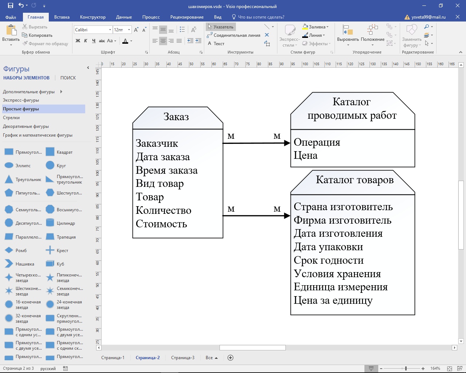The width and height of the screenshot is (466, 373).
Task: Choose the Connector line tool
Action: (233, 35)
